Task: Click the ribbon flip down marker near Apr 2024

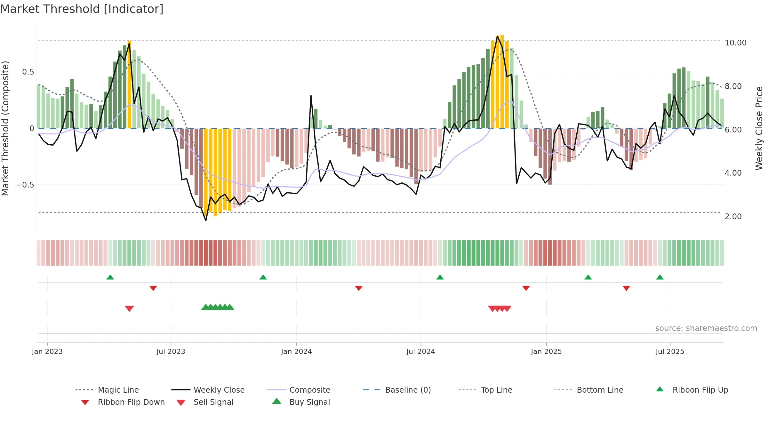Action: [359, 288]
